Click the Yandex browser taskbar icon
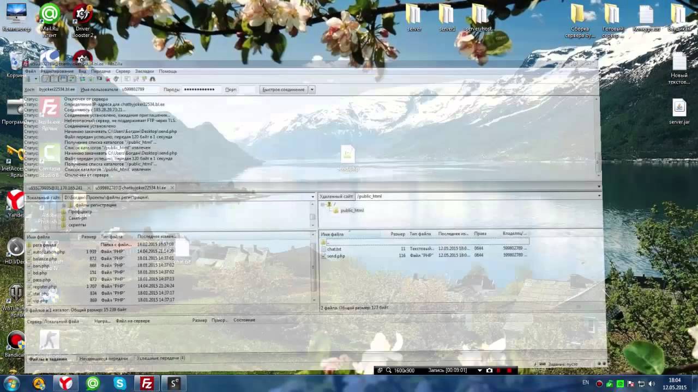This screenshot has height=392, width=698. pos(65,383)
